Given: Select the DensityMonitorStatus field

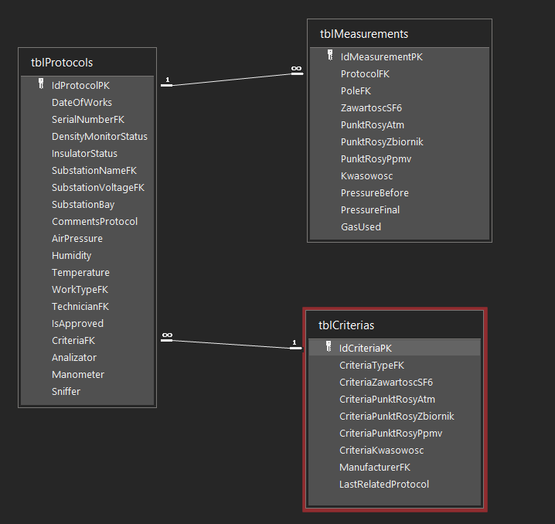Looking at the screenshot, I should click(x=100, y=136).
